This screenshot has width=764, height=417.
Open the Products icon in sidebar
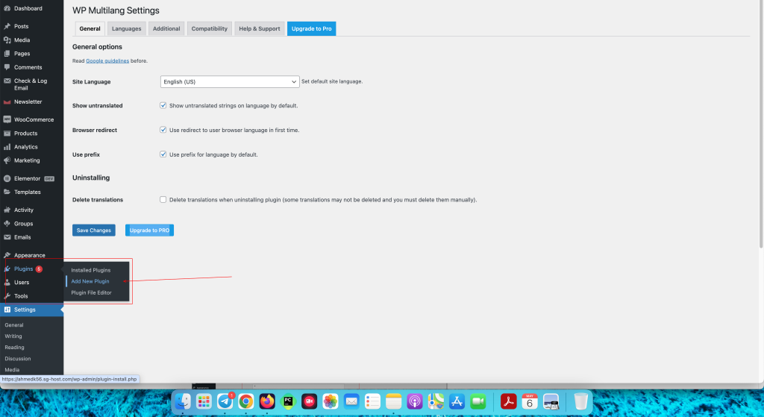pos(7,133)
